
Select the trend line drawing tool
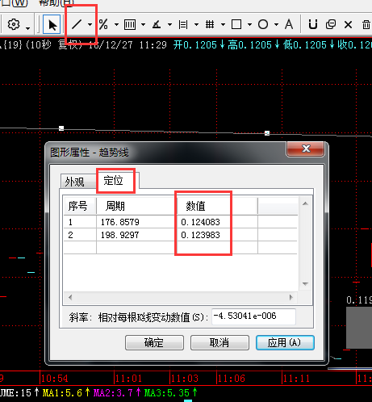(x=77, y=25)
